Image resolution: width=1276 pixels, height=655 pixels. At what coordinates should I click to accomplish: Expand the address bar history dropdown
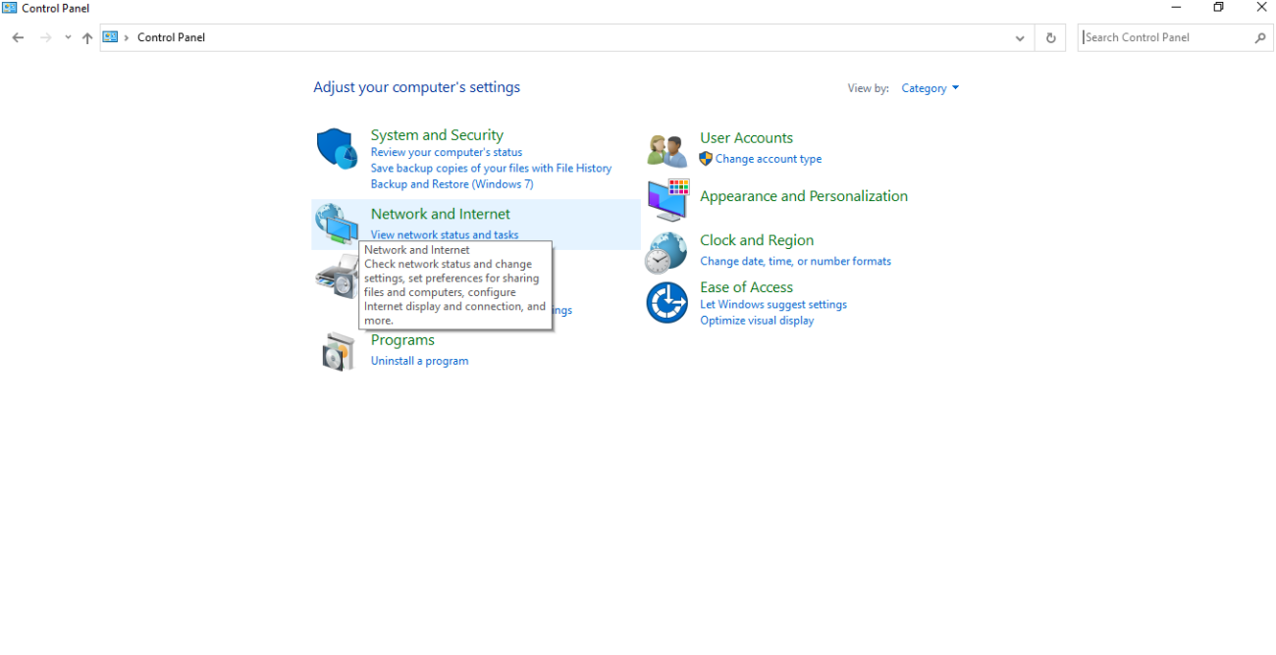pyautogui.click(x=1020, y=37)
